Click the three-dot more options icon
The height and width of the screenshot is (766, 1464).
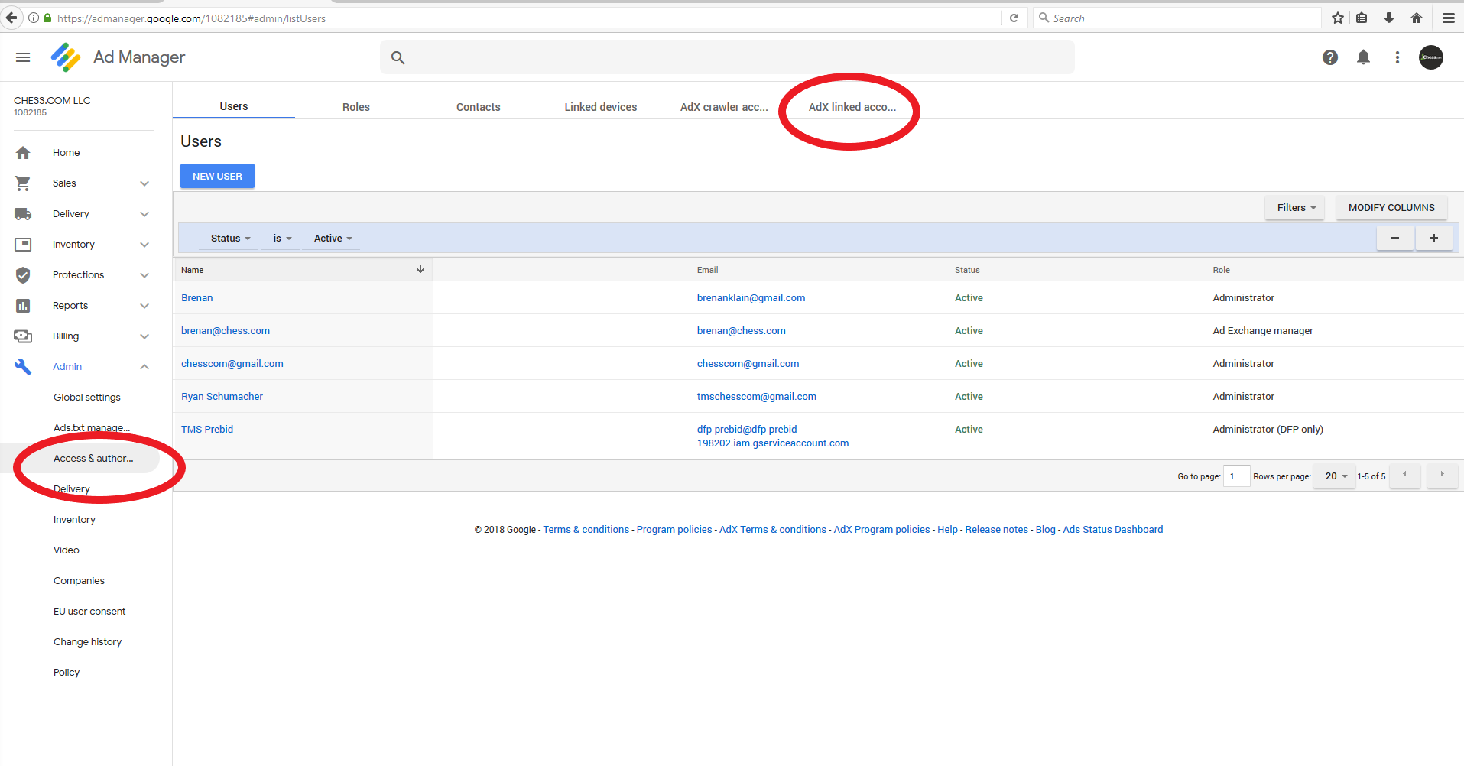tap(1397, 57)
